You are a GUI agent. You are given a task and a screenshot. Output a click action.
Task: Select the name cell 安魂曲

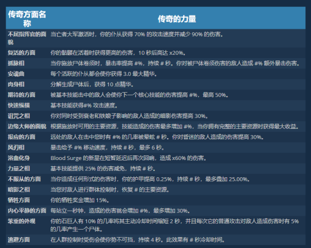pos(16,74)
